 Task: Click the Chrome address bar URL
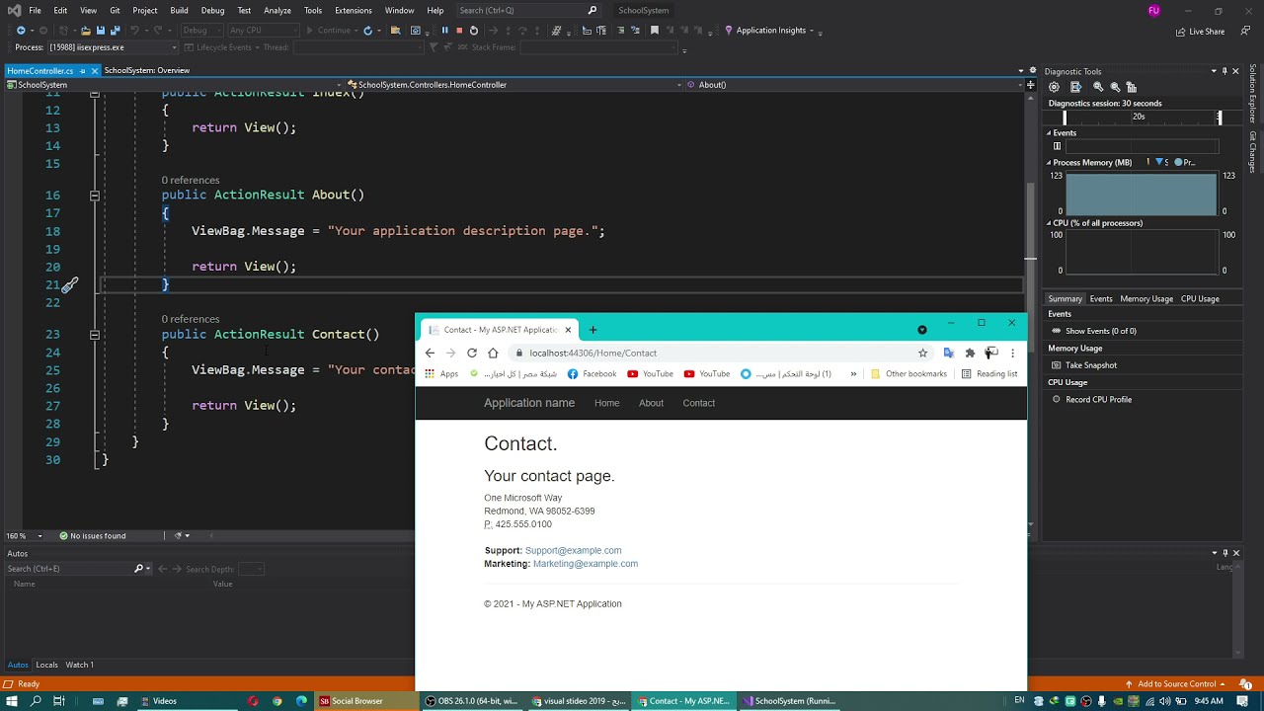[592, 353]
